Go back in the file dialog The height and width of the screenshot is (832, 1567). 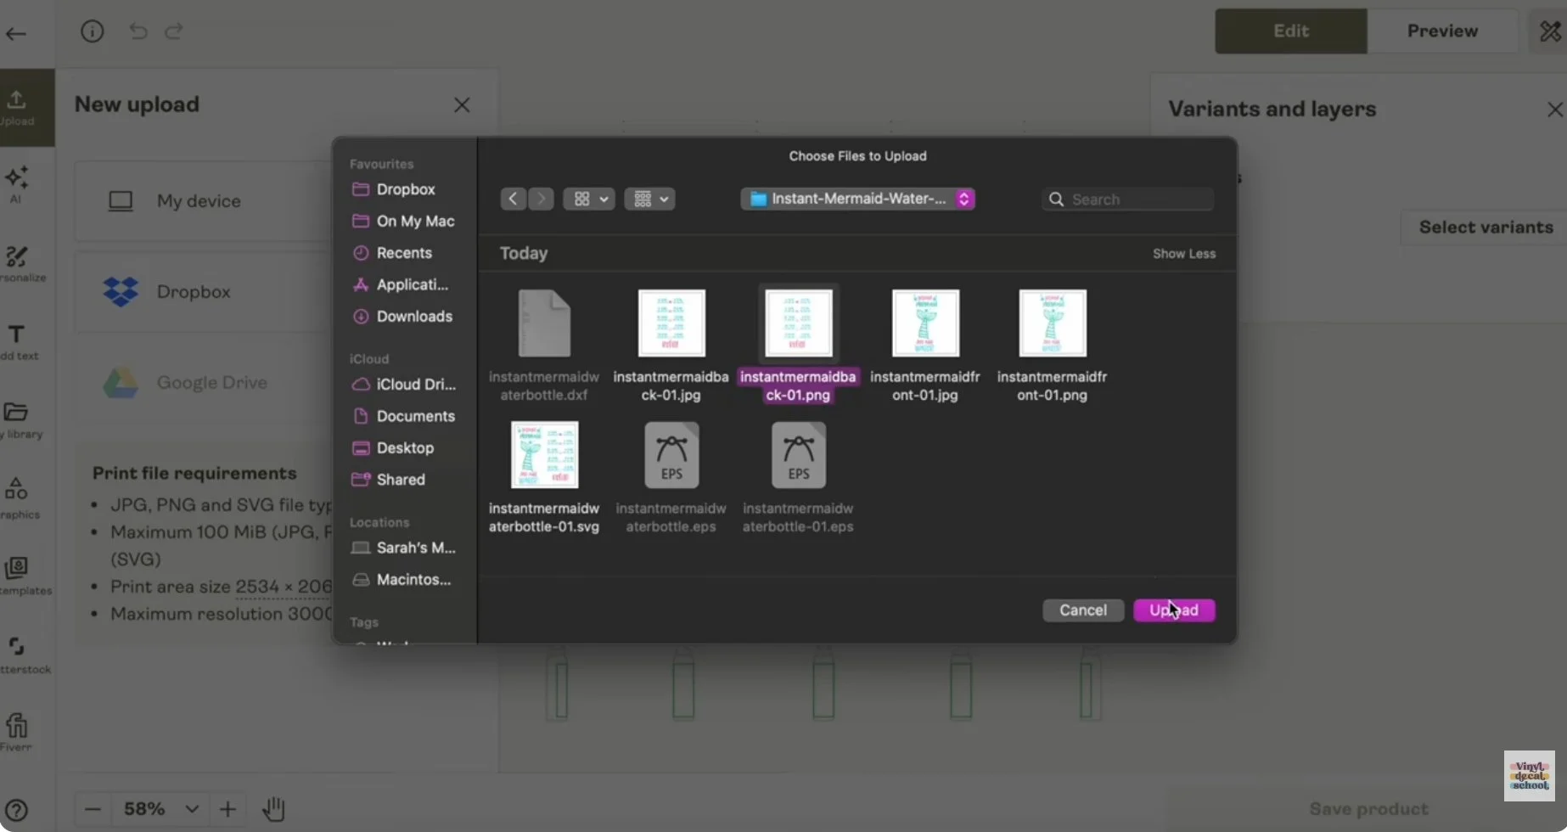point(513,199)
